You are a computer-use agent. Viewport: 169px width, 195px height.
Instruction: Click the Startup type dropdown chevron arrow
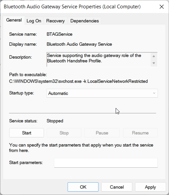(154, 93)
